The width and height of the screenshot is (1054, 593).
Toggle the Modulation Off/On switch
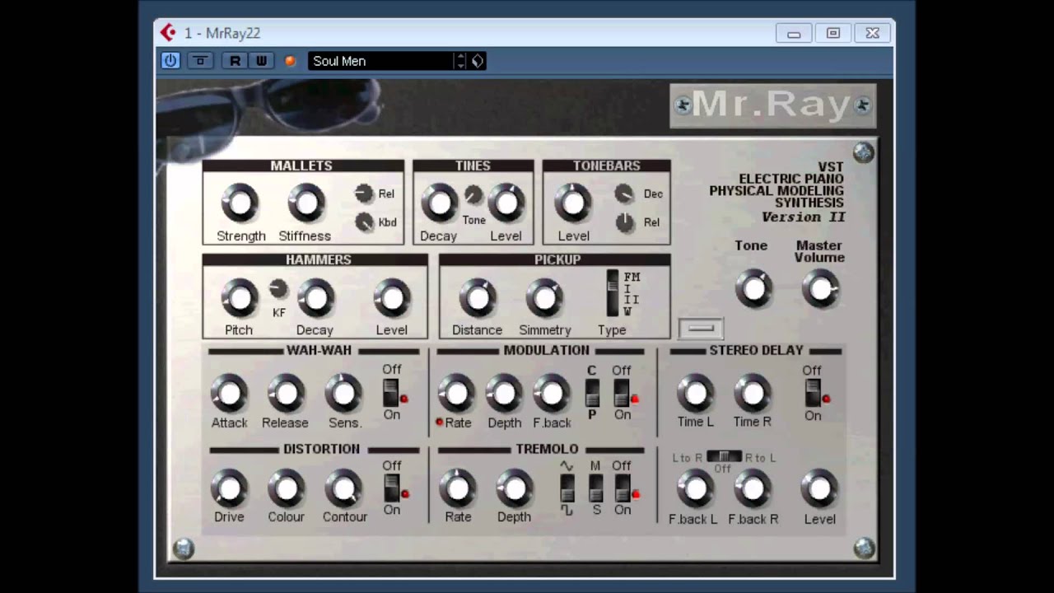coord(622,393)
